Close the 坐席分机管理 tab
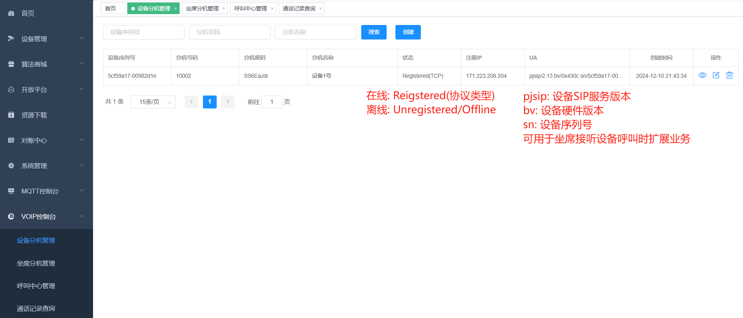743x318 pixels. pos(224,8)
